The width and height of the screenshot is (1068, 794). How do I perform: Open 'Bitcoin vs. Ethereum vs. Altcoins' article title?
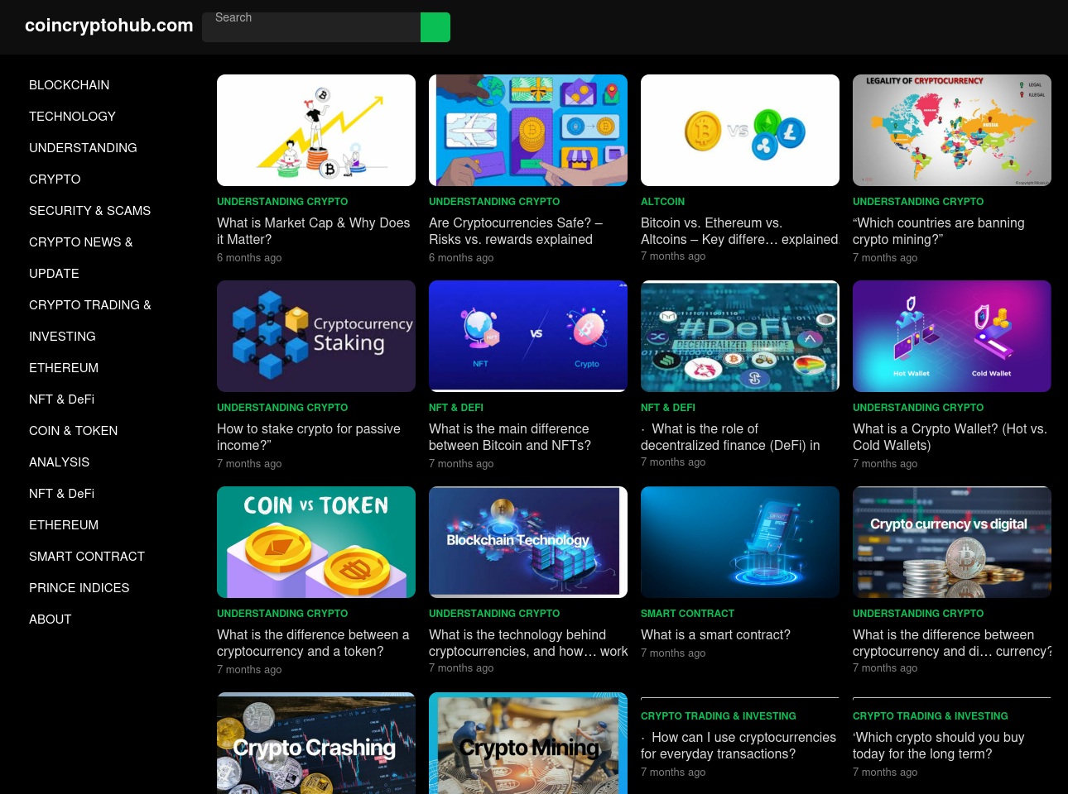click(739, 232)
